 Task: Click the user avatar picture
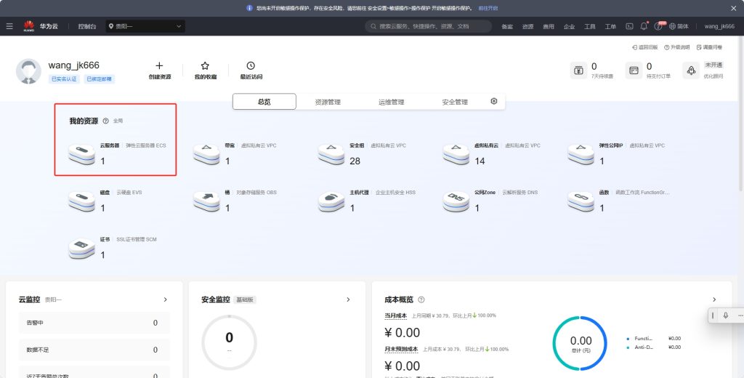(28, 71)
